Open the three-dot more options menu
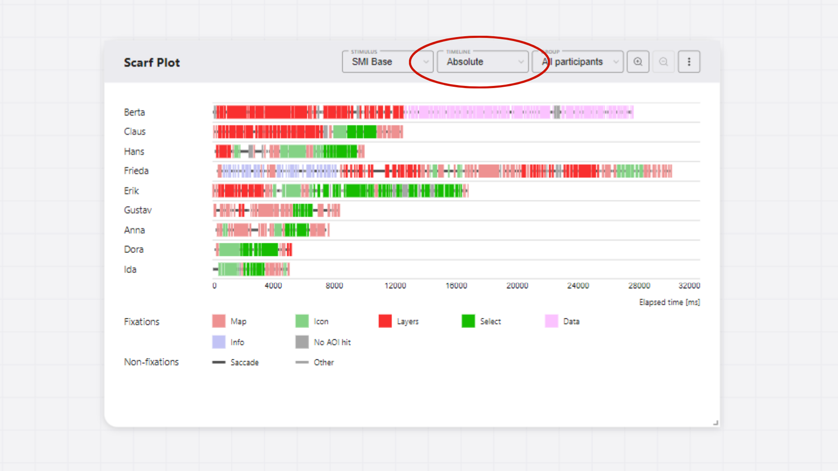 pos(689,61)
